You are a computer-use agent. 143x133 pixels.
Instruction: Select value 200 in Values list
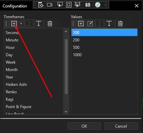click(104, 40)
